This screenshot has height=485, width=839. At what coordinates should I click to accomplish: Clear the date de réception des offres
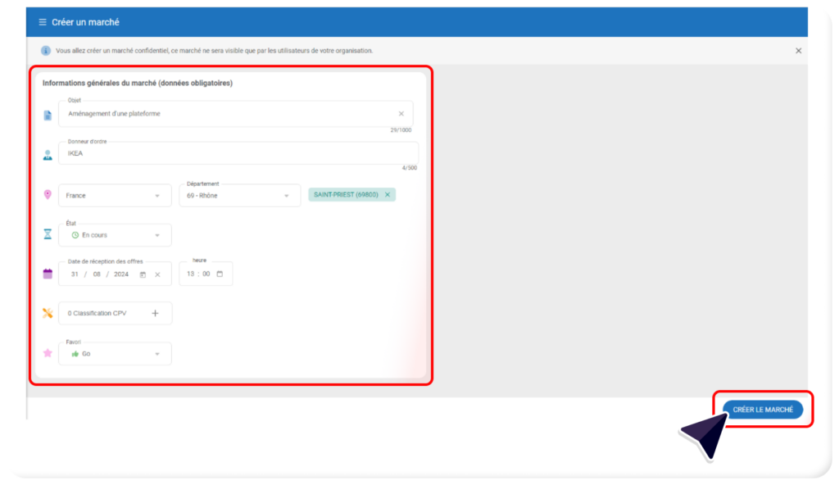click(x=157, y=274)
